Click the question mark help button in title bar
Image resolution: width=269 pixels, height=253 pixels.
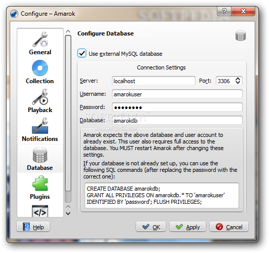[224, 11]
